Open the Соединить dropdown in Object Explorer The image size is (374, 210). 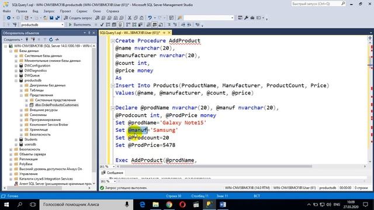13,40
